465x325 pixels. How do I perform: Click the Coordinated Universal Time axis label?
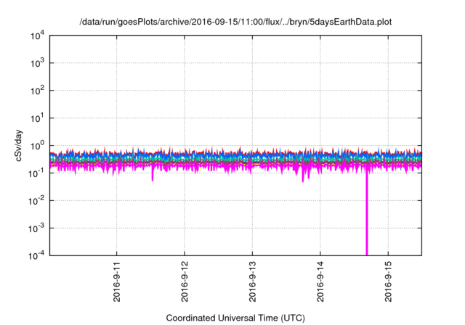pyautogui.click(x=235, y=318)
